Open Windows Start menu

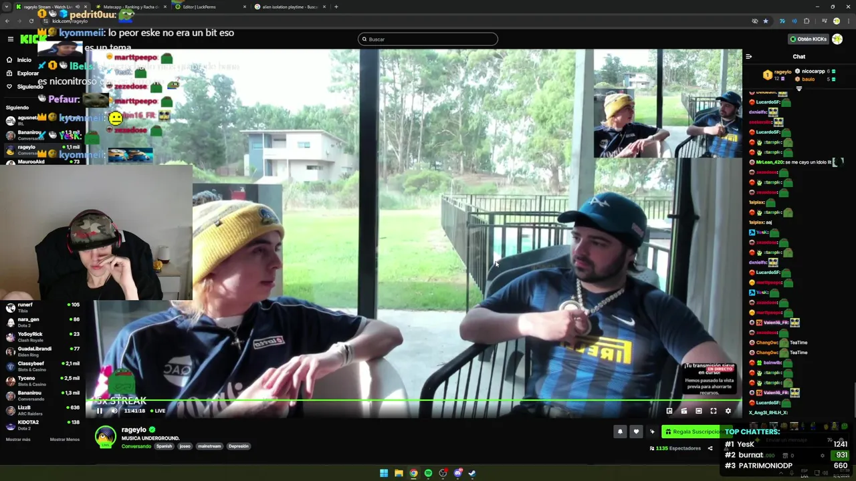[x=384, y=473]
